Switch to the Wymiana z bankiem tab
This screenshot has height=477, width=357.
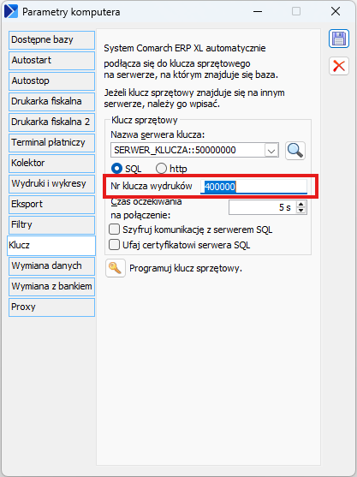[x=51, y=287]
